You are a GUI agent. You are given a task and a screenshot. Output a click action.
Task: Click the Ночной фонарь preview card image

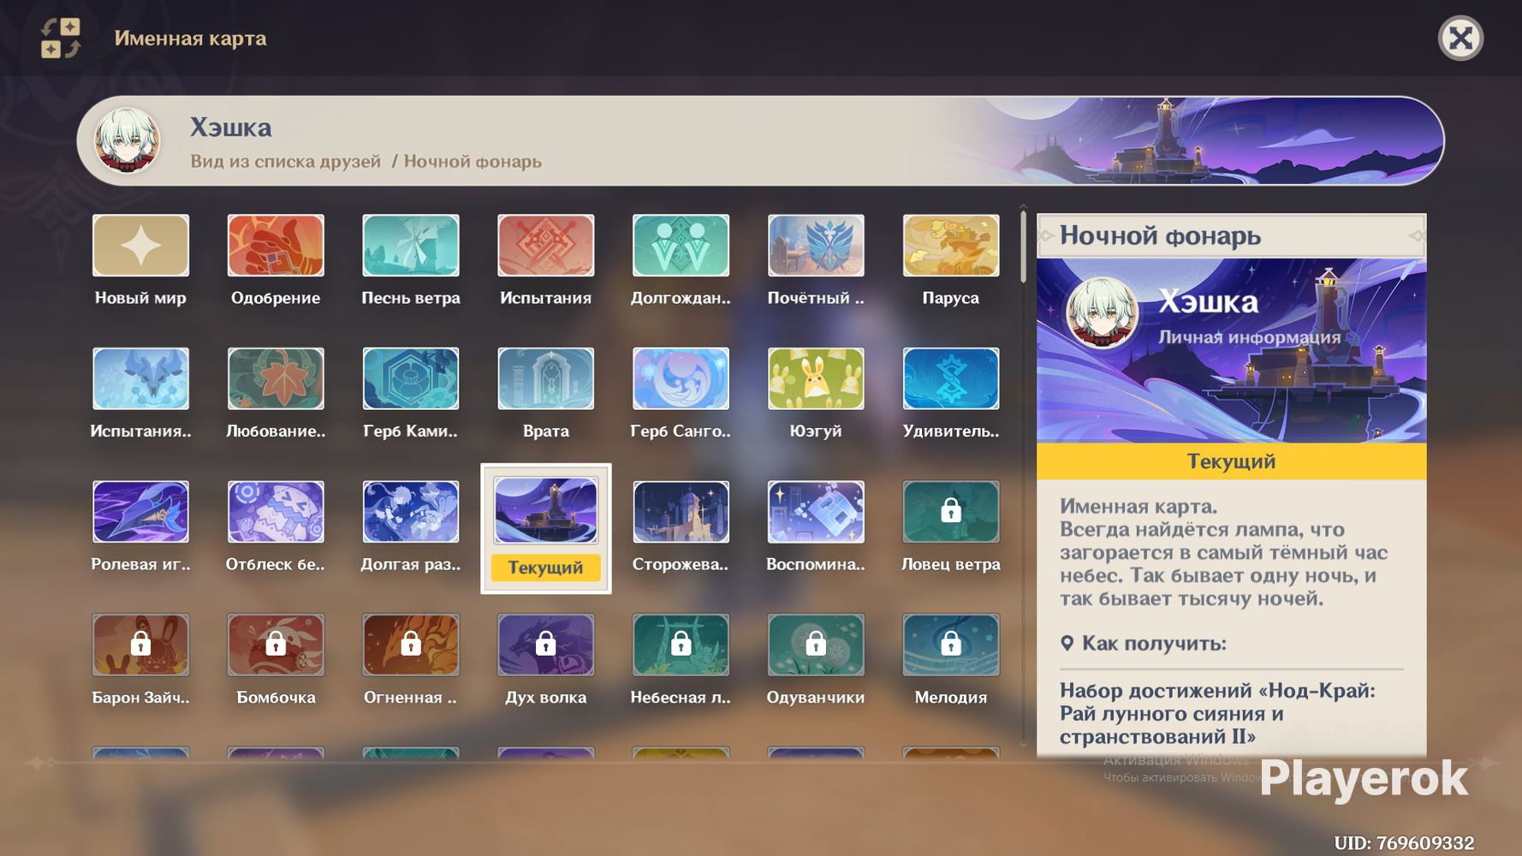1232,350
